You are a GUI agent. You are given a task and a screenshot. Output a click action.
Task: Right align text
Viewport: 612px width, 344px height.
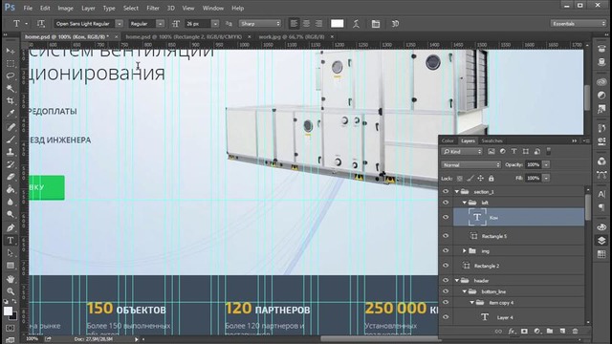pyautogui.click(x=318, y=24)
